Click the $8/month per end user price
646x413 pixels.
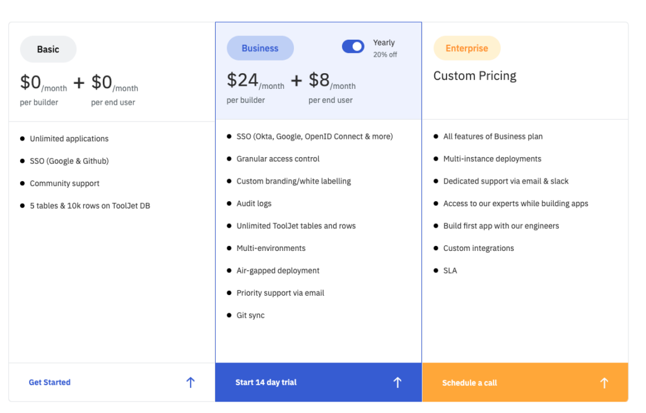pos(332,87)
